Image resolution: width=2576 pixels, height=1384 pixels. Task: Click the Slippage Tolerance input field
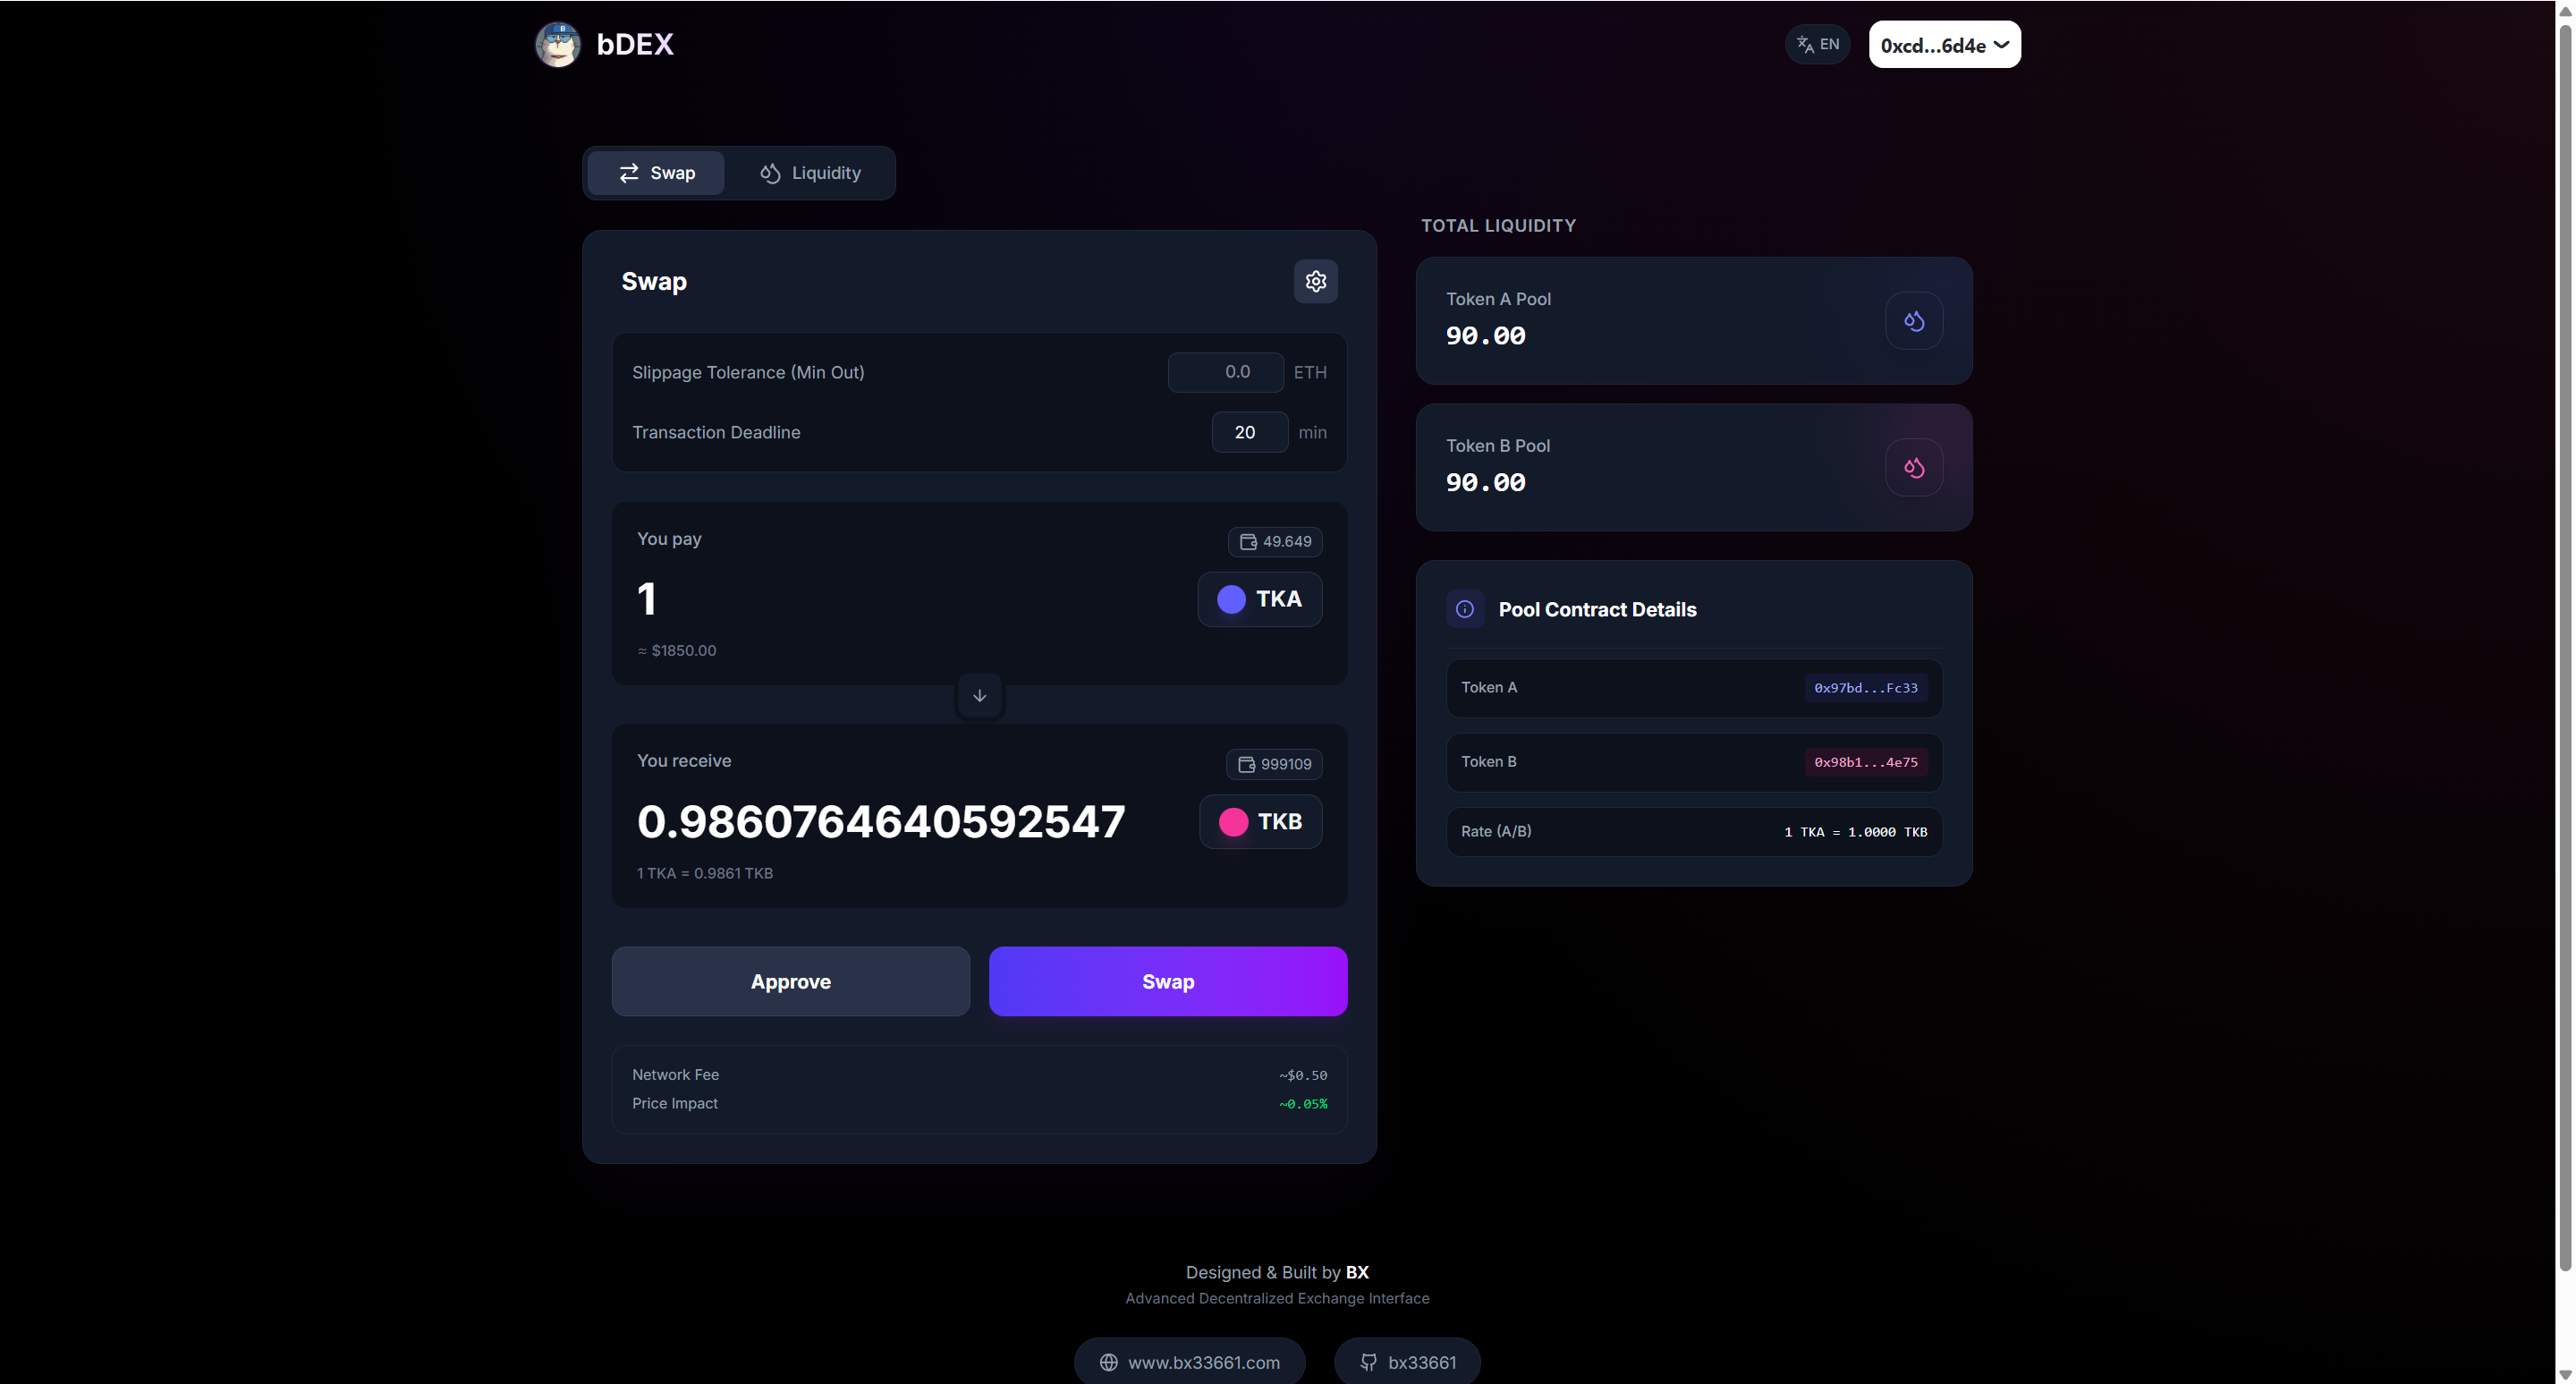pyautogui.click(x=1225, y=372)
